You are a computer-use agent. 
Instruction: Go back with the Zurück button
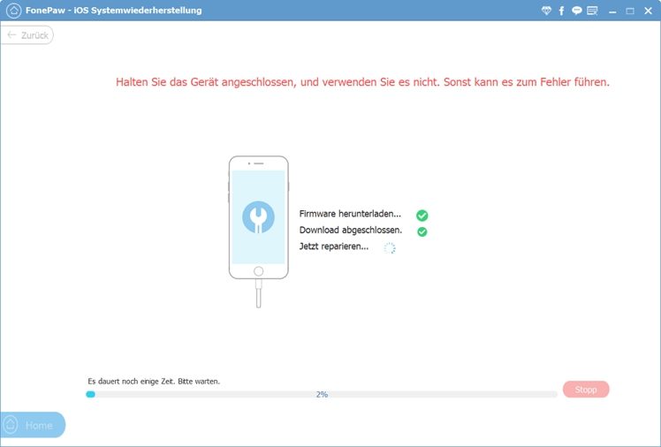pos(28,34)
